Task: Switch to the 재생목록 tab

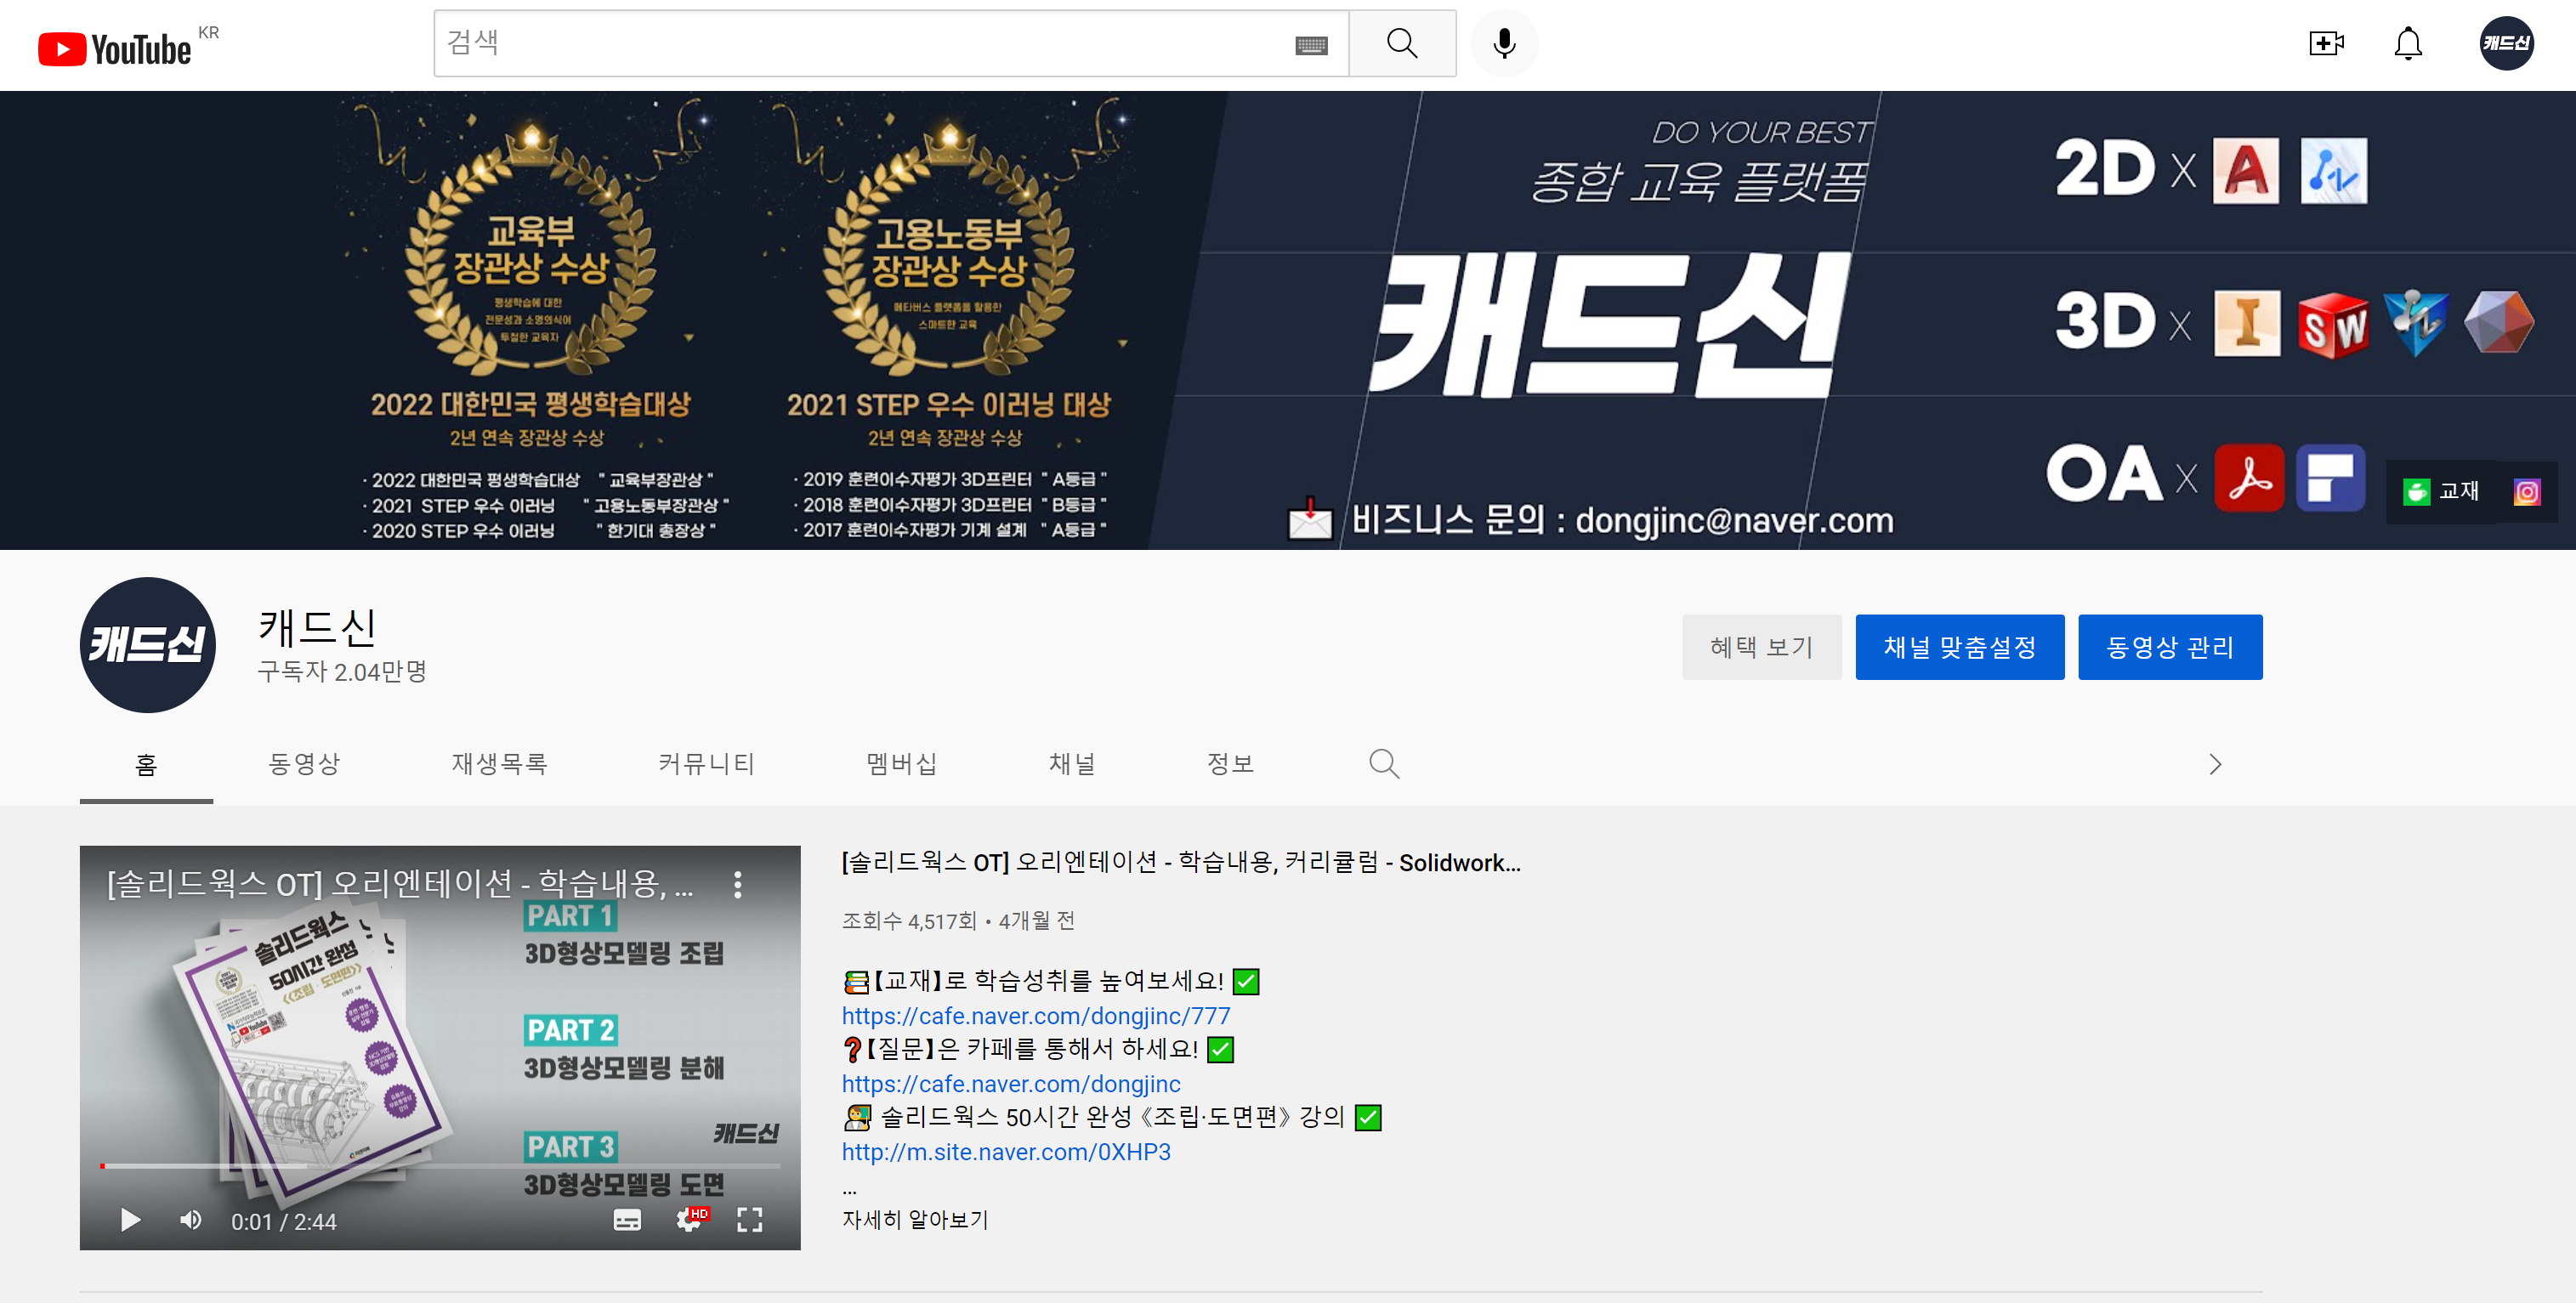Action: (x=499, y=764)
